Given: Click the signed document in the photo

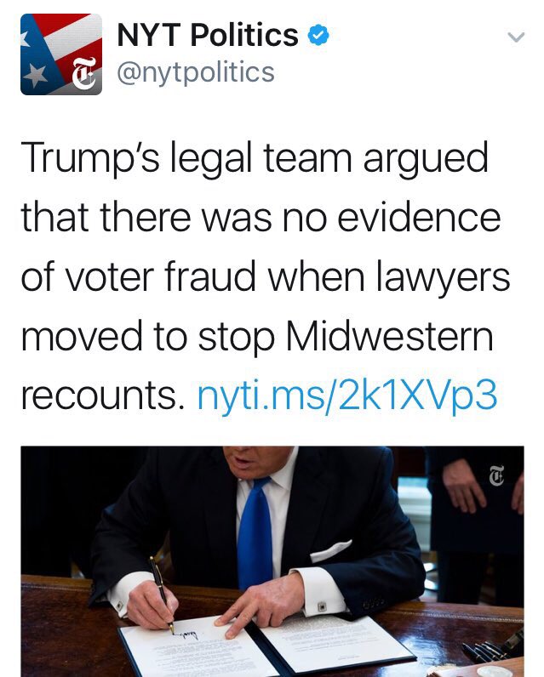Looking at the screenshot, I should point(264,647).
